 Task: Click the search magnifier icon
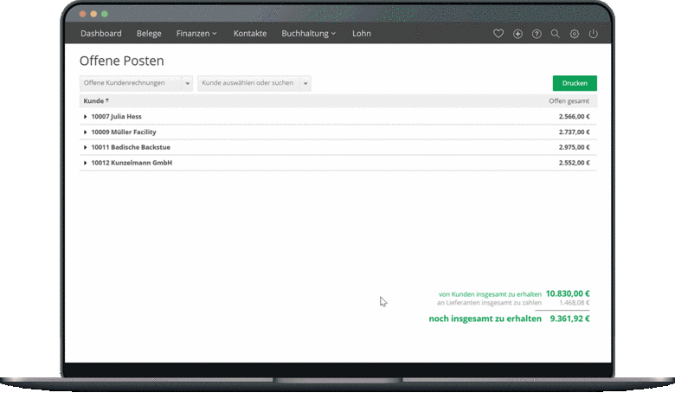pos(556,34)
